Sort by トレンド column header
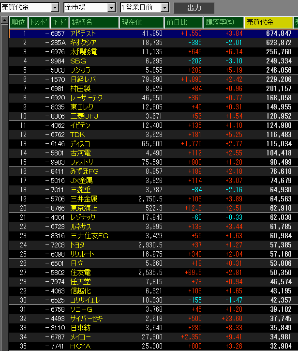298x351 pixels. point(39,22)
